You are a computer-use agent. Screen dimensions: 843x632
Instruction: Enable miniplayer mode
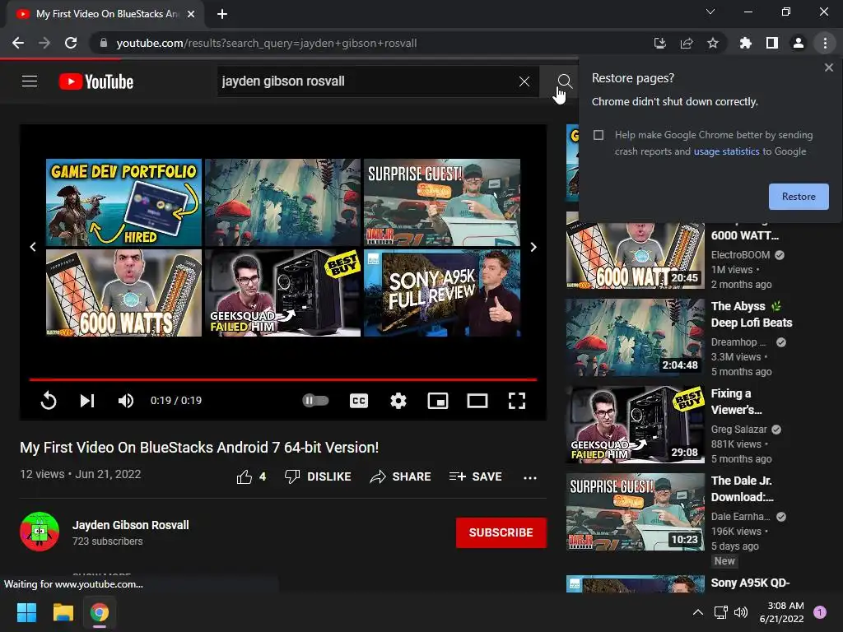coord(438,401)
